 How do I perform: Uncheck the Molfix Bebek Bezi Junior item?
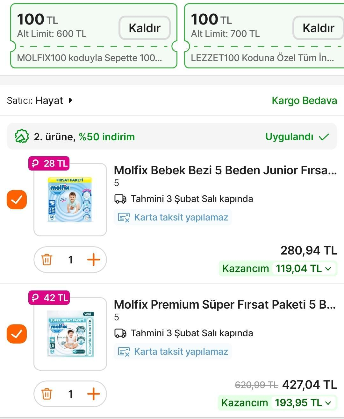coord(17,199)
